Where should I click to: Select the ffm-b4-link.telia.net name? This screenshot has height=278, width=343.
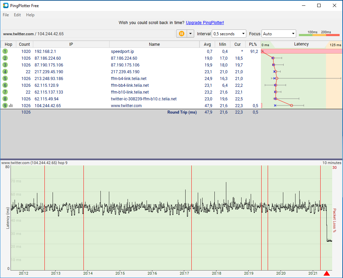(129, 78)
